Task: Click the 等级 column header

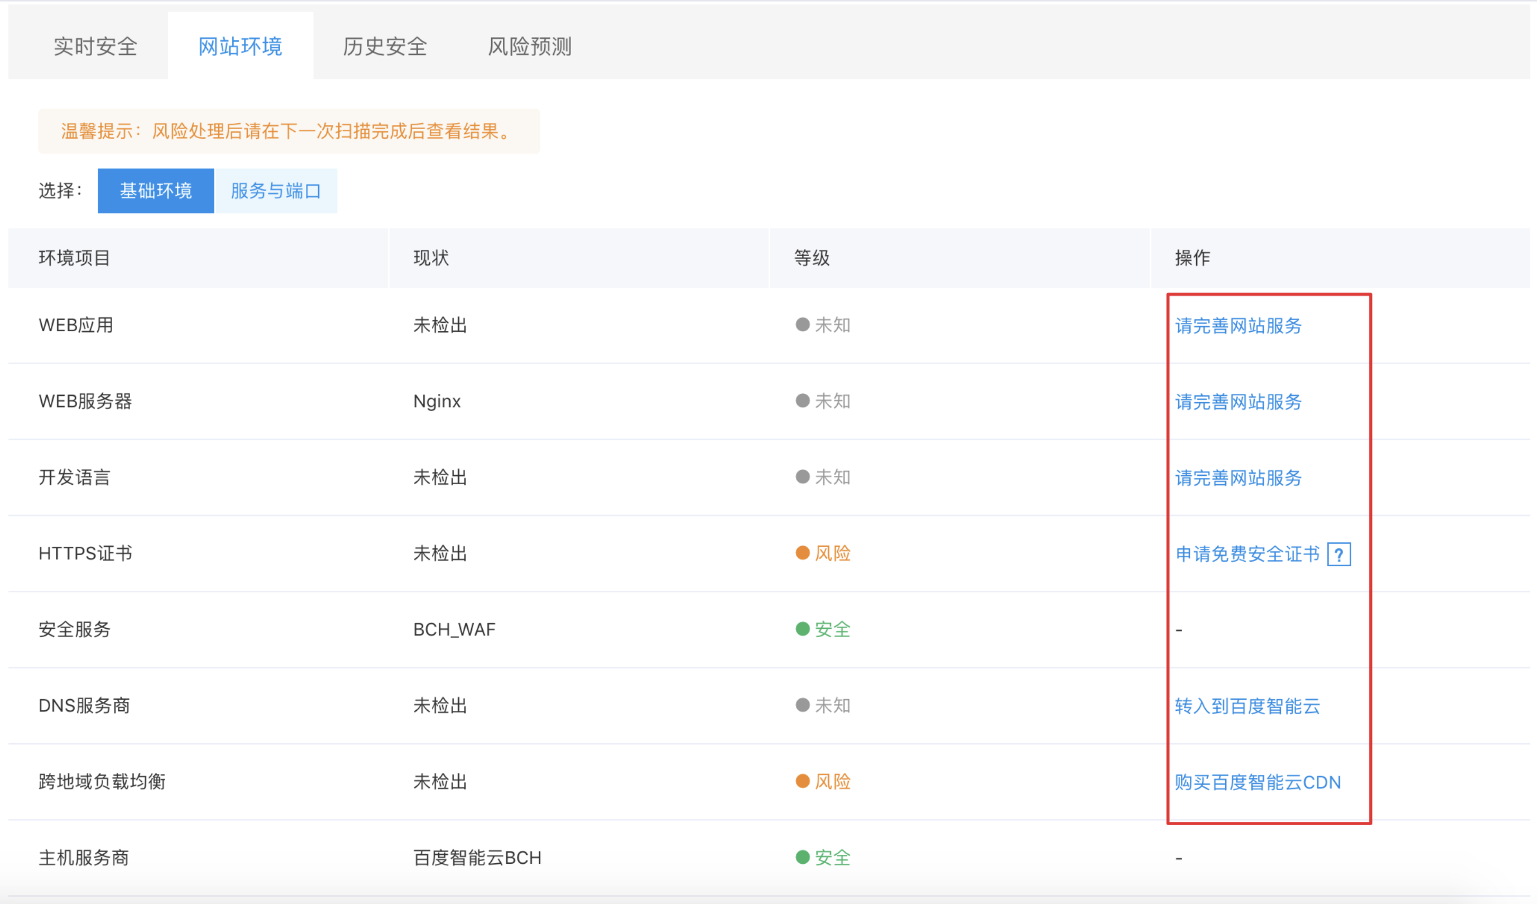Action: tap(812, 258)
